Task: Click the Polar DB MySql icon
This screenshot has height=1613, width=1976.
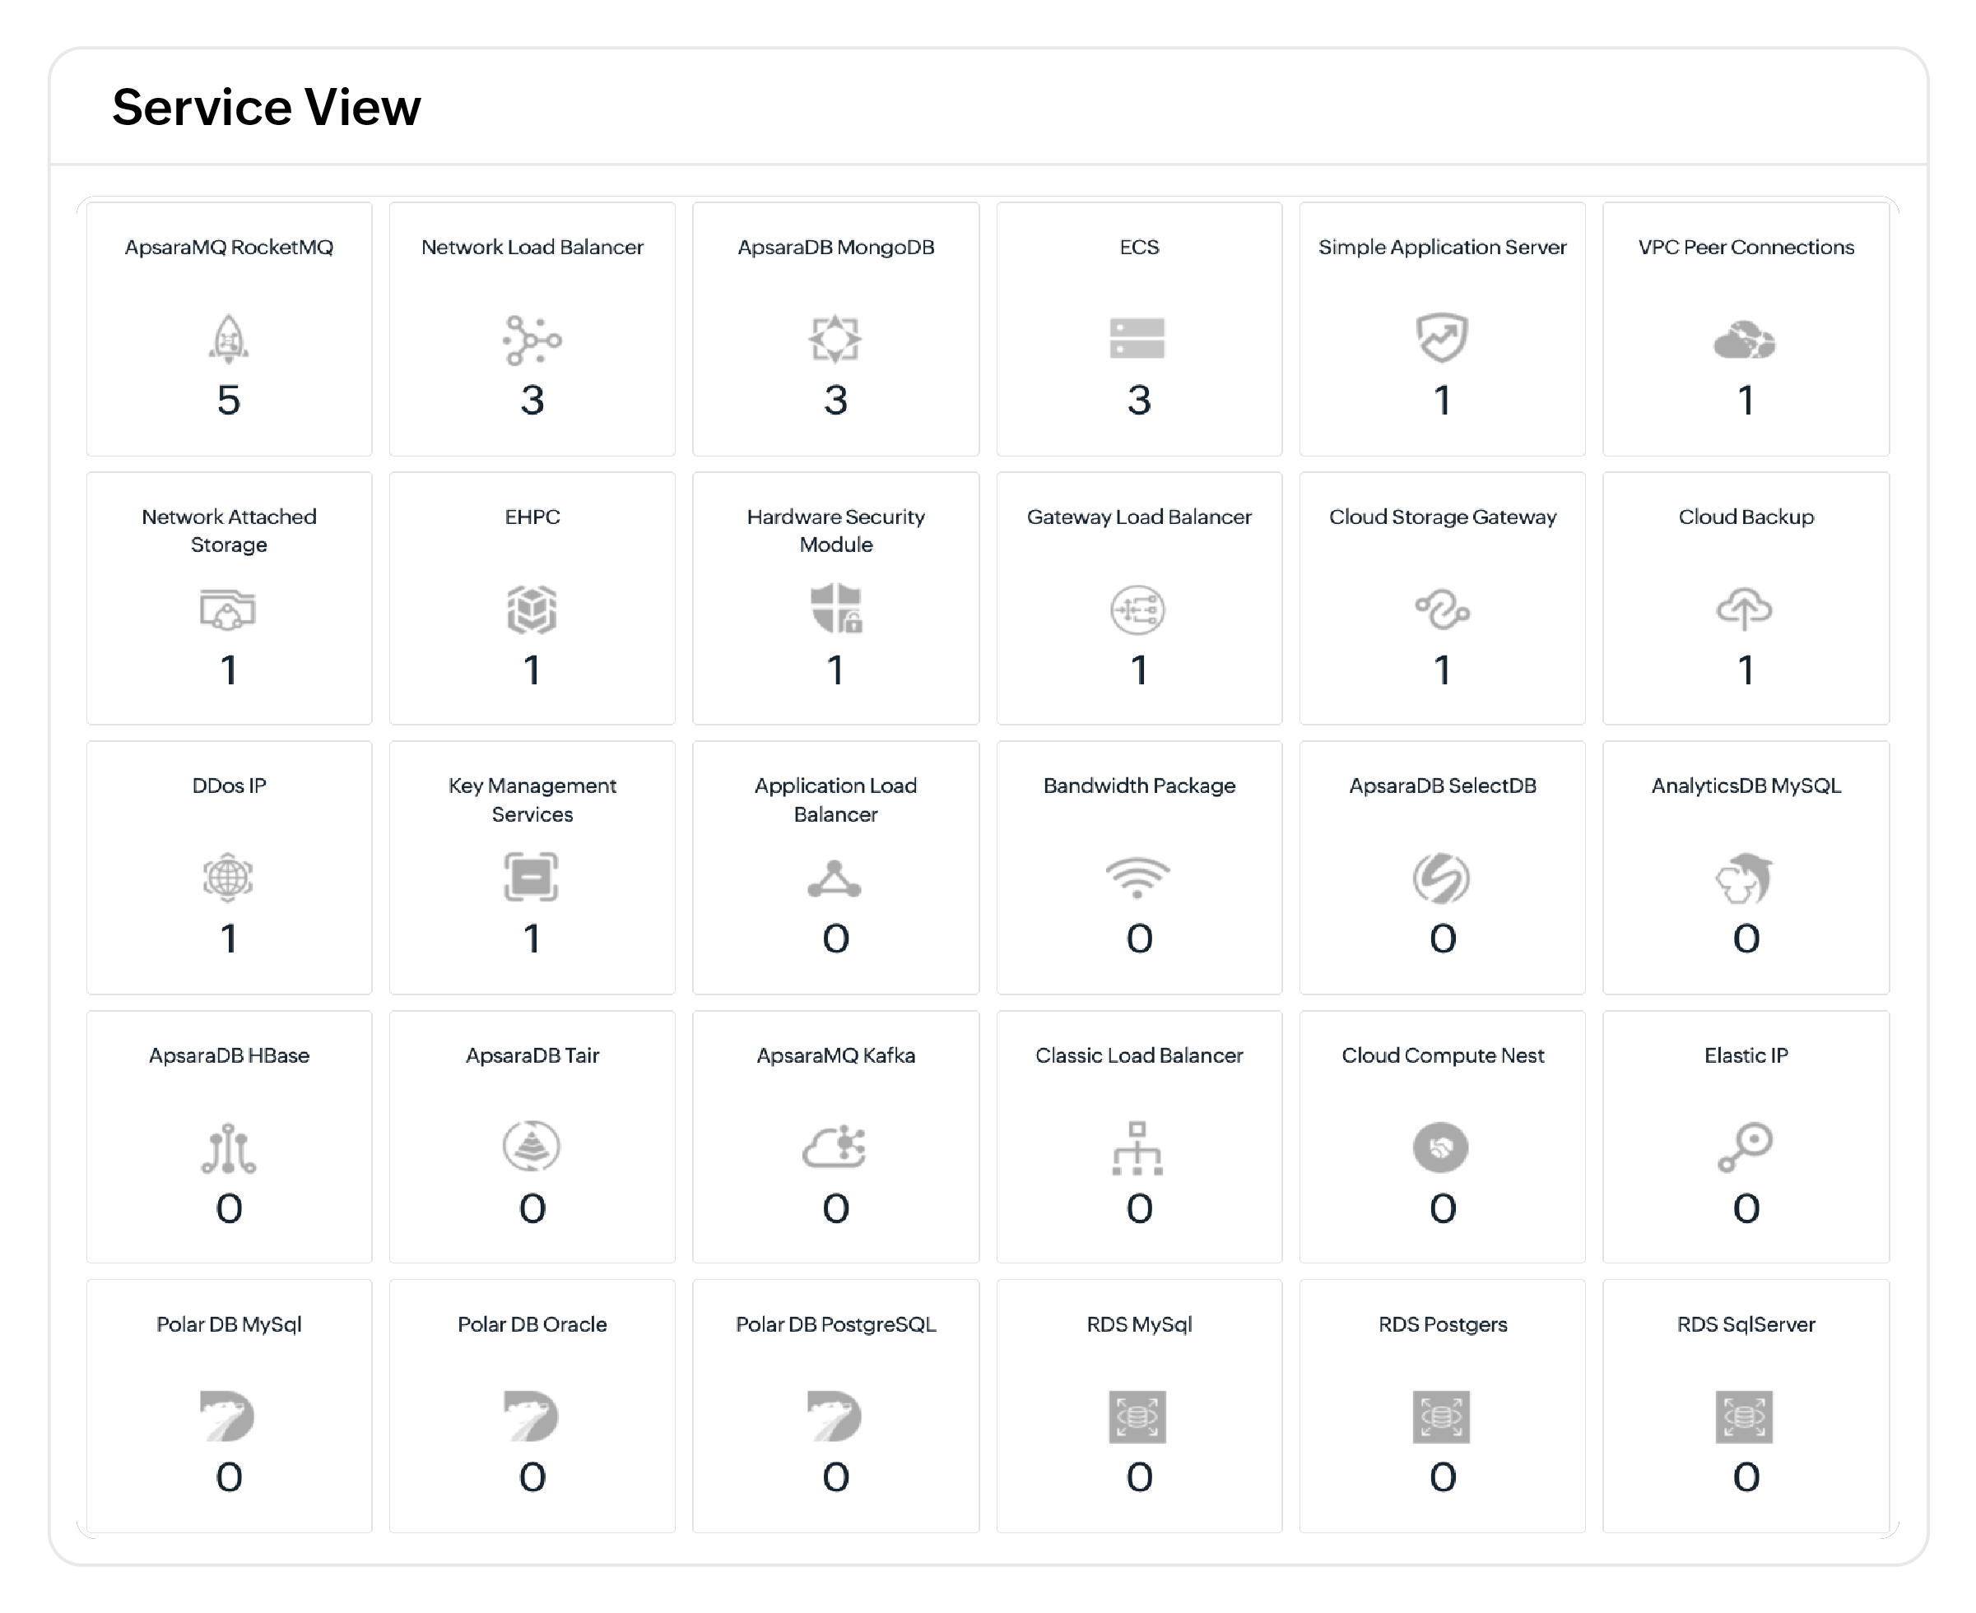Action: 228,1416
